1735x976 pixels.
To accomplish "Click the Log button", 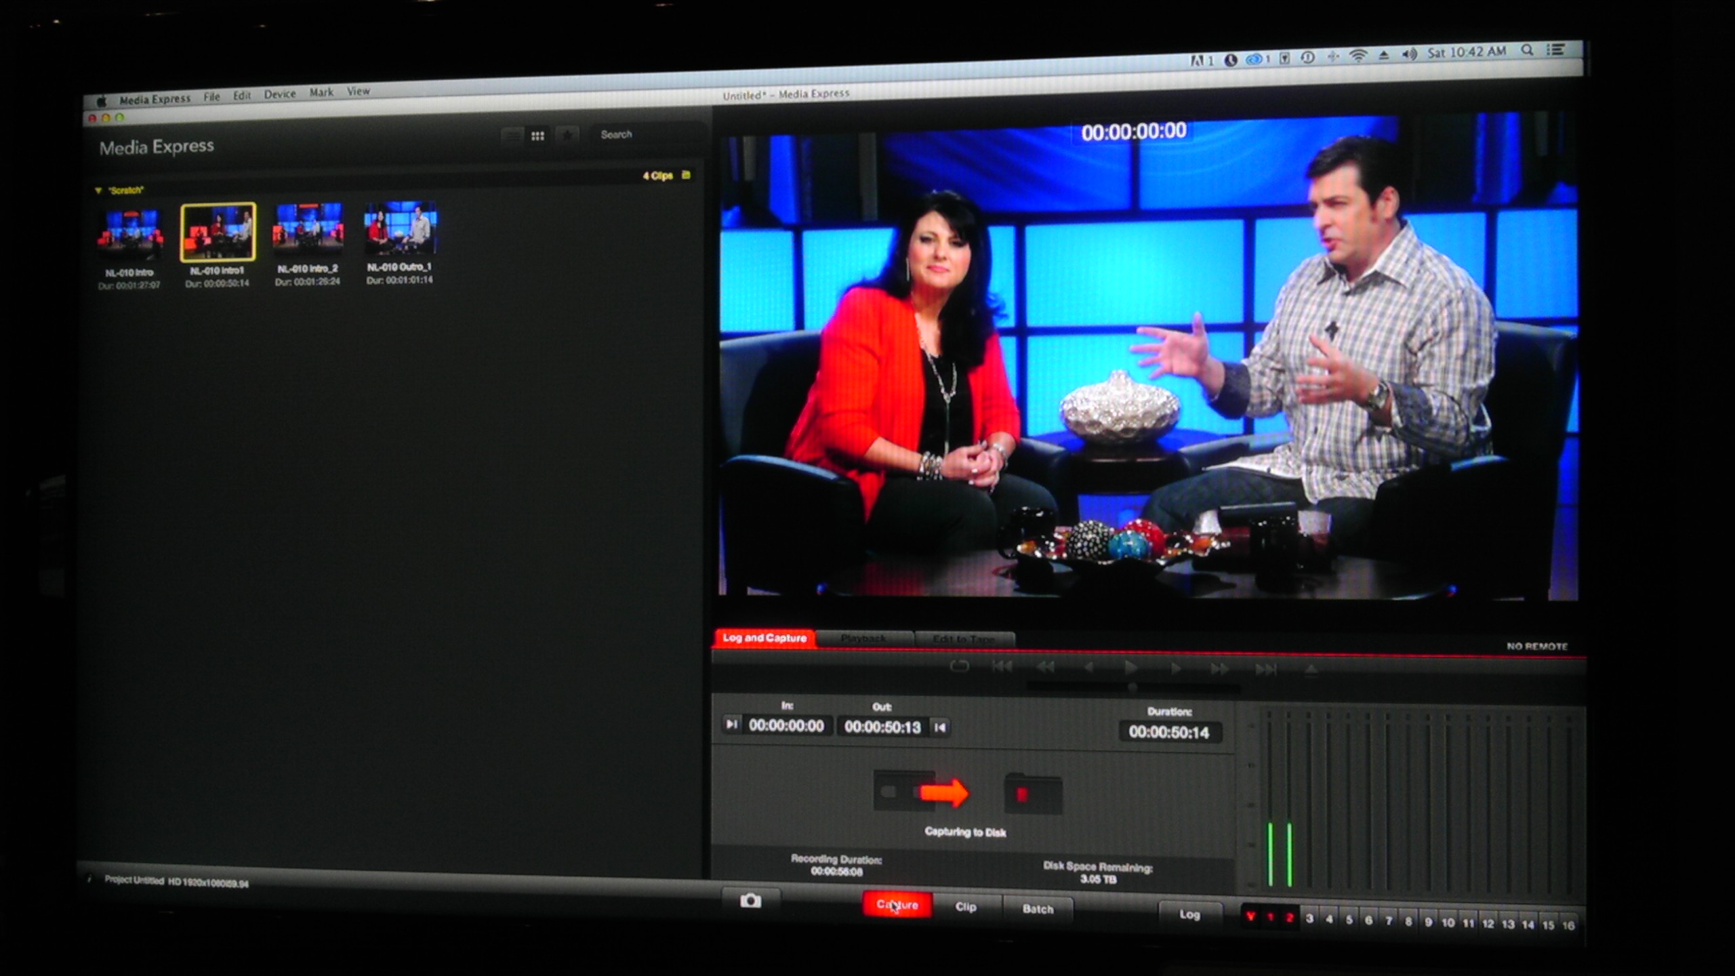I will (x=1189, y=914).
